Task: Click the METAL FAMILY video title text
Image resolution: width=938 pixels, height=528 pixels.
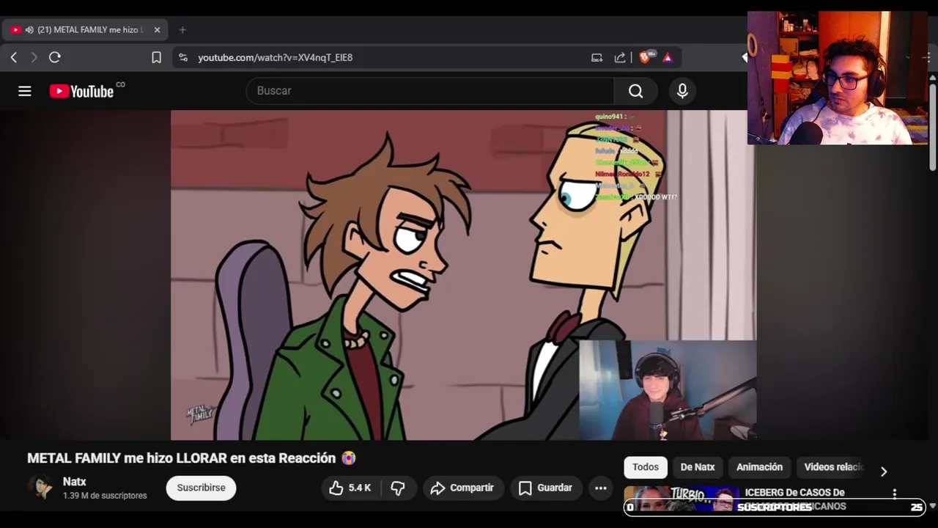Action: click(191, 458)
